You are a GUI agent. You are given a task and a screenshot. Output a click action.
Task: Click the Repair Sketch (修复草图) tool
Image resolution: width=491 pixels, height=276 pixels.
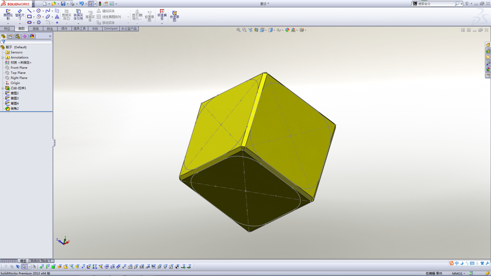click(149, 16)
